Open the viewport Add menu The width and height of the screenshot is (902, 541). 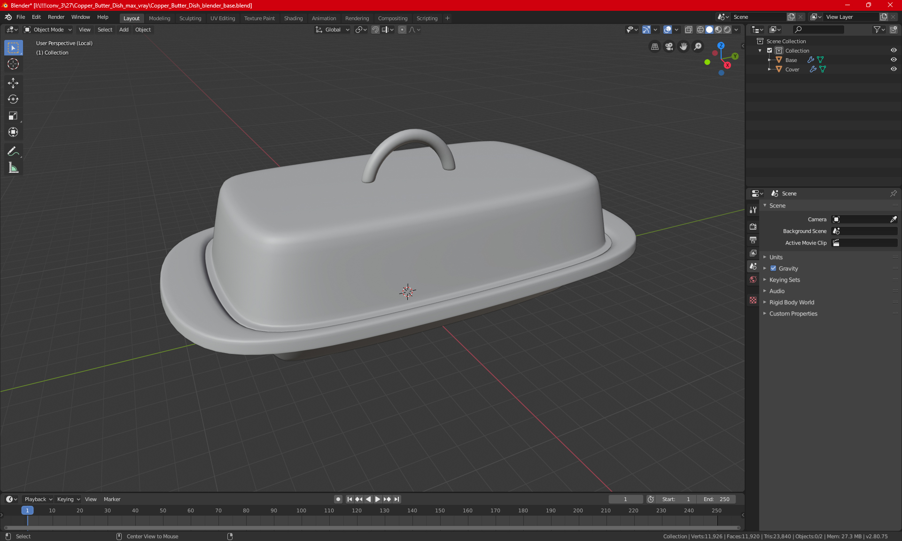[x=124, y=30]
